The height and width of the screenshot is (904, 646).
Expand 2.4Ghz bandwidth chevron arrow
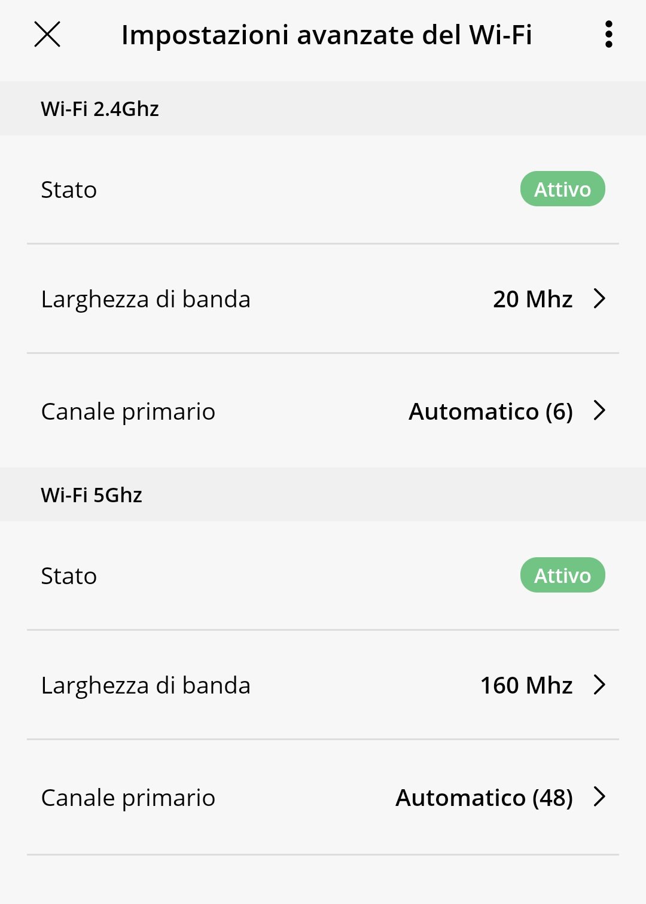point(599,298)
